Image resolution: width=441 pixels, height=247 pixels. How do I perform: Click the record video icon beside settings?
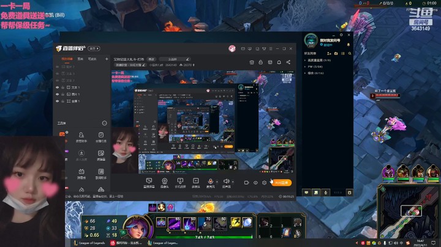pyautogui.click(x=246, y=183)
